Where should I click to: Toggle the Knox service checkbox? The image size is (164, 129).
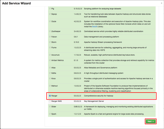pos(50,78)
